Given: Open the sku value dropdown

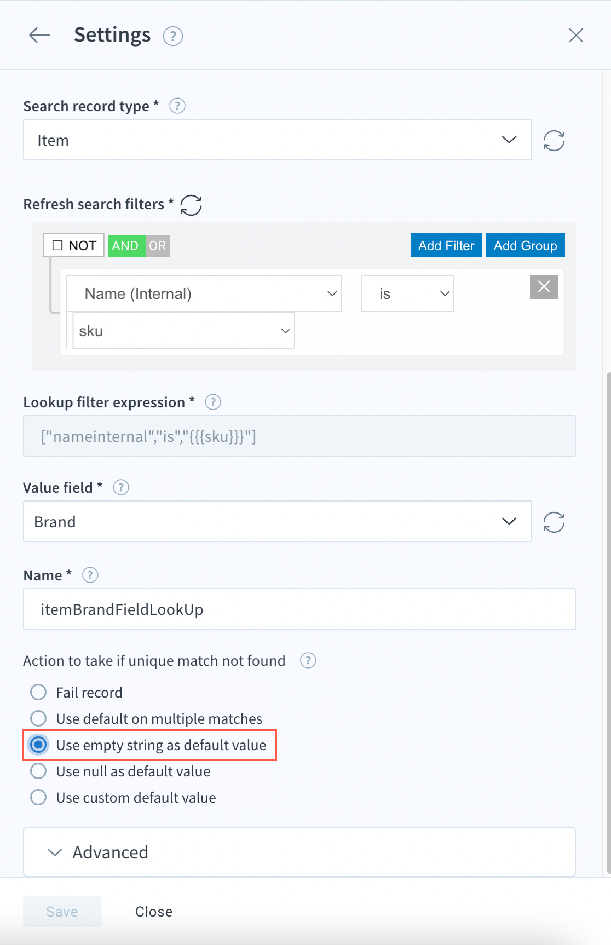Looking at the screenshot, I should 184,331.
